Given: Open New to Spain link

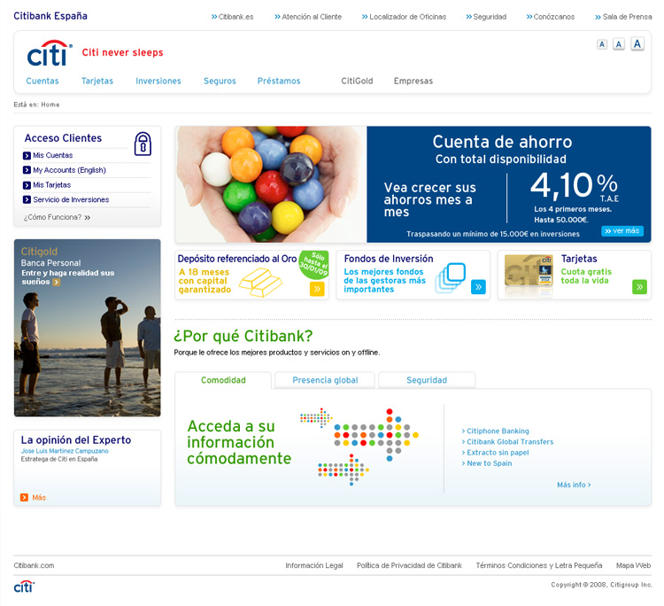Looking at the screenshot, I should click(487, 463).
